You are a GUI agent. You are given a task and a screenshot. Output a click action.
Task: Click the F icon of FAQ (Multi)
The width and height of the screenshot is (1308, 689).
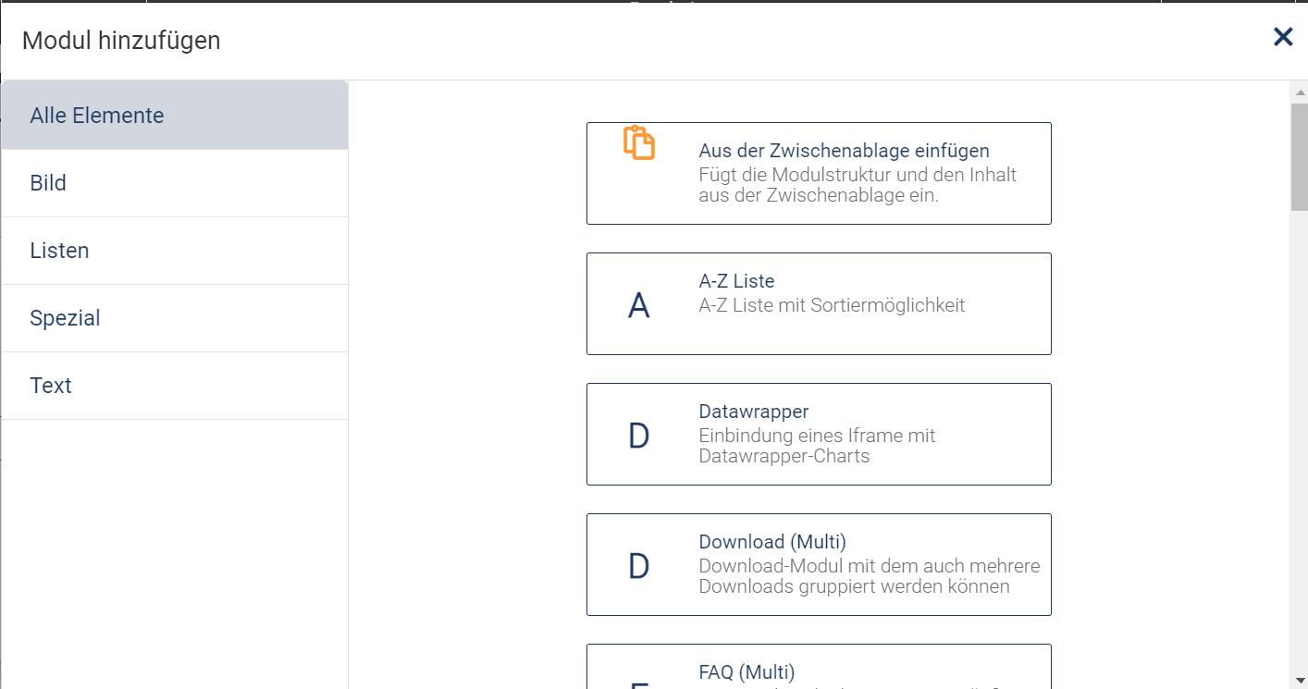point(639,684)
